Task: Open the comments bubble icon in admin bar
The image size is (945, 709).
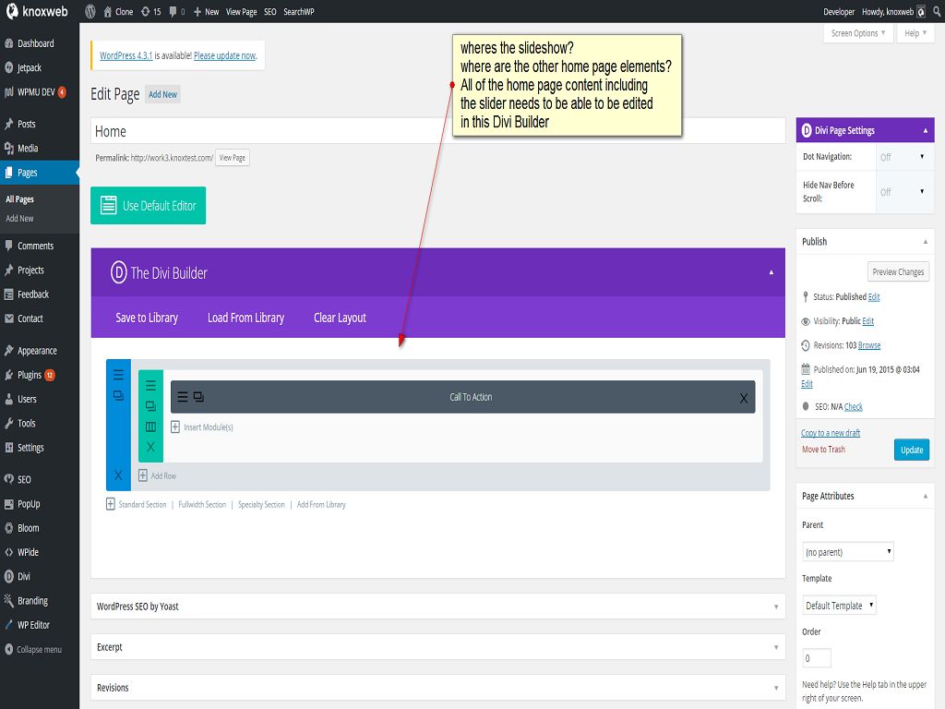Action: click(x=173, y=11)
